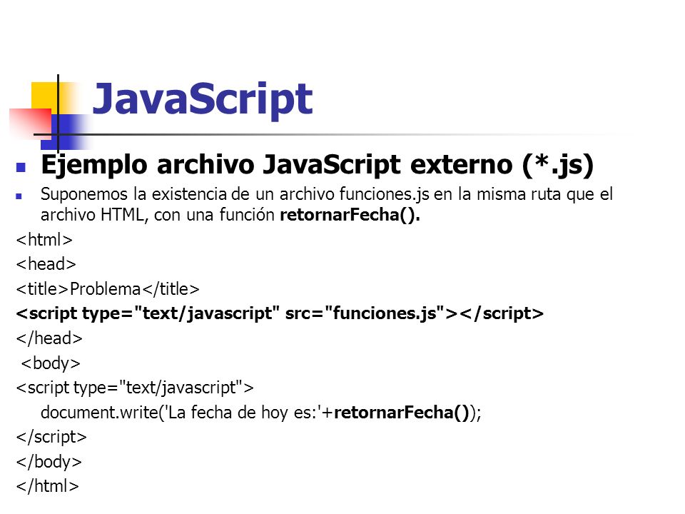
Task: Click the '</html>' closing tag line
Action: 47,486
